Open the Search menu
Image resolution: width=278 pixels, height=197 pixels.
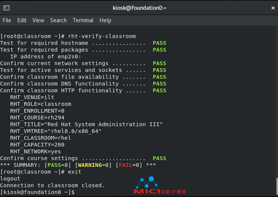(x=58, y=20)
